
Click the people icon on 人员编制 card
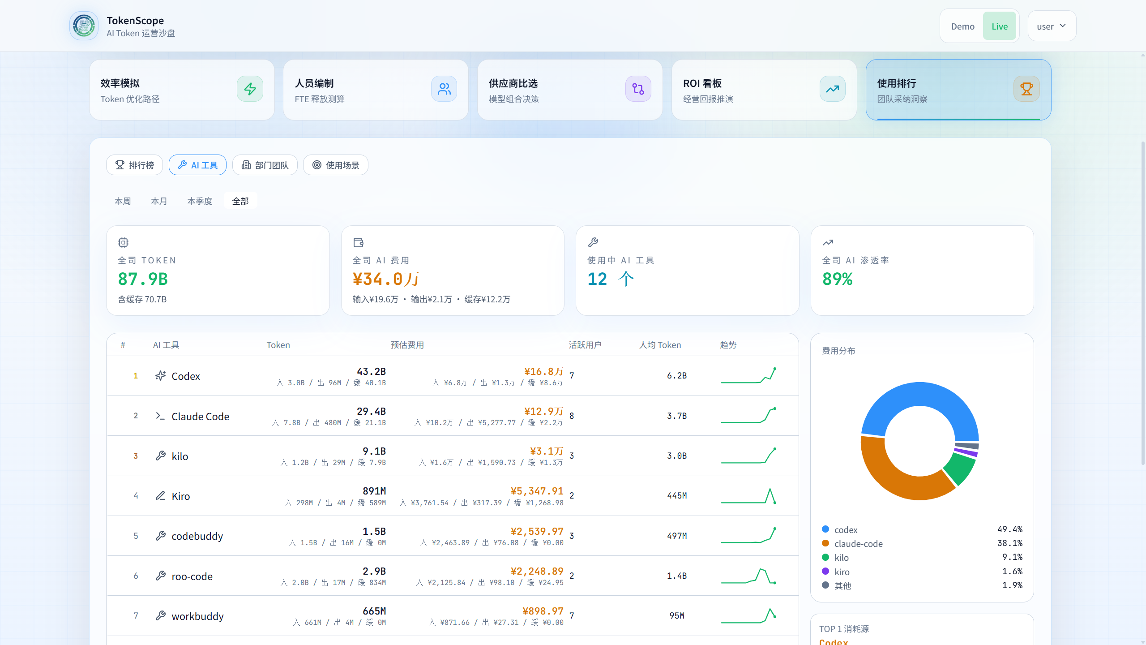pos(444,89)
